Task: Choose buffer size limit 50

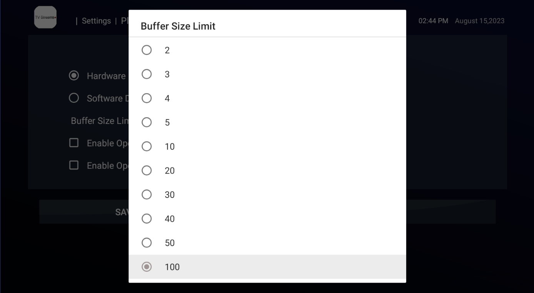Action: (x=267, y=243)
